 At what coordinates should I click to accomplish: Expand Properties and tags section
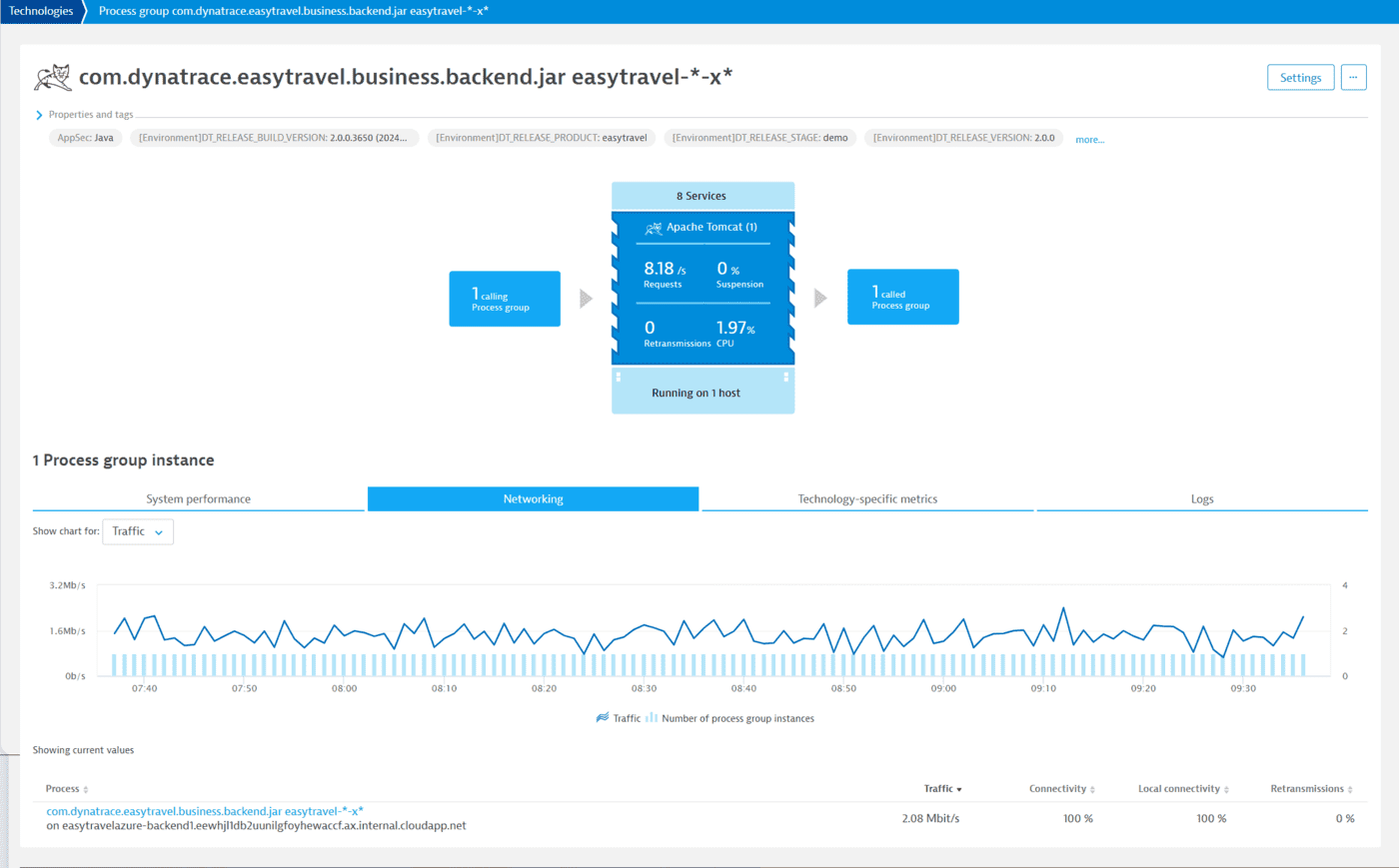(x=85, y=115)
